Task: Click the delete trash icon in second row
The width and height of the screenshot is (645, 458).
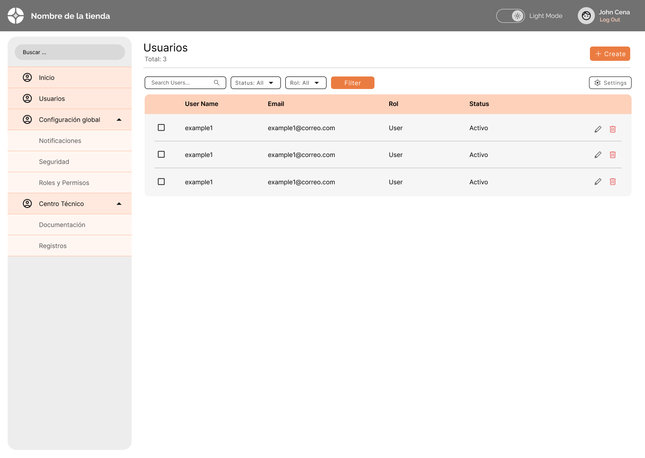Action: (x=612, y=155)
